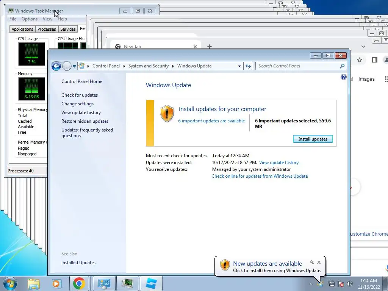Open Windows Explorer from the taskbar
The height and width of the screenshot is (291, 388).
click(x=34, y=283)
